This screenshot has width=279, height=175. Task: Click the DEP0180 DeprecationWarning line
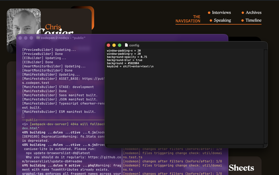(x=63, y=136)
